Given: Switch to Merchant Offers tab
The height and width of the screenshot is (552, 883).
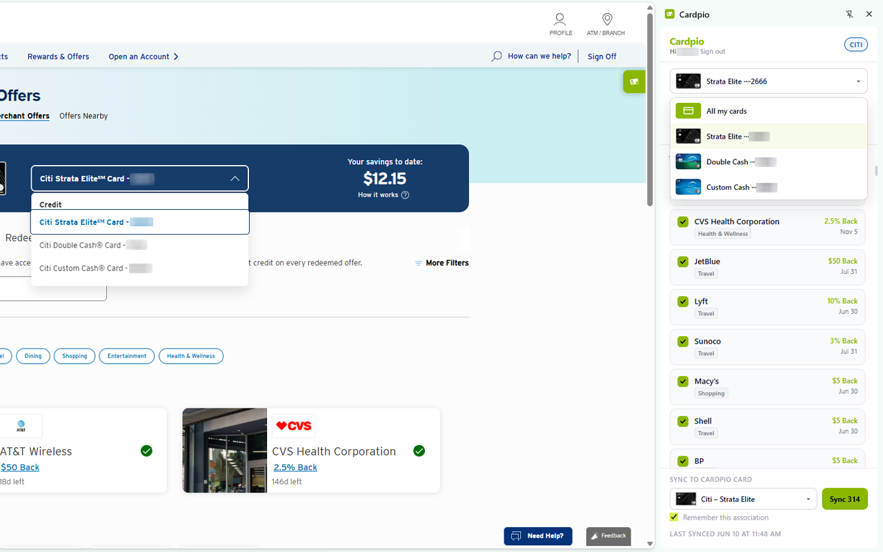Looking at the screenshot, I should pyautogui.click(x=25, y=116).
